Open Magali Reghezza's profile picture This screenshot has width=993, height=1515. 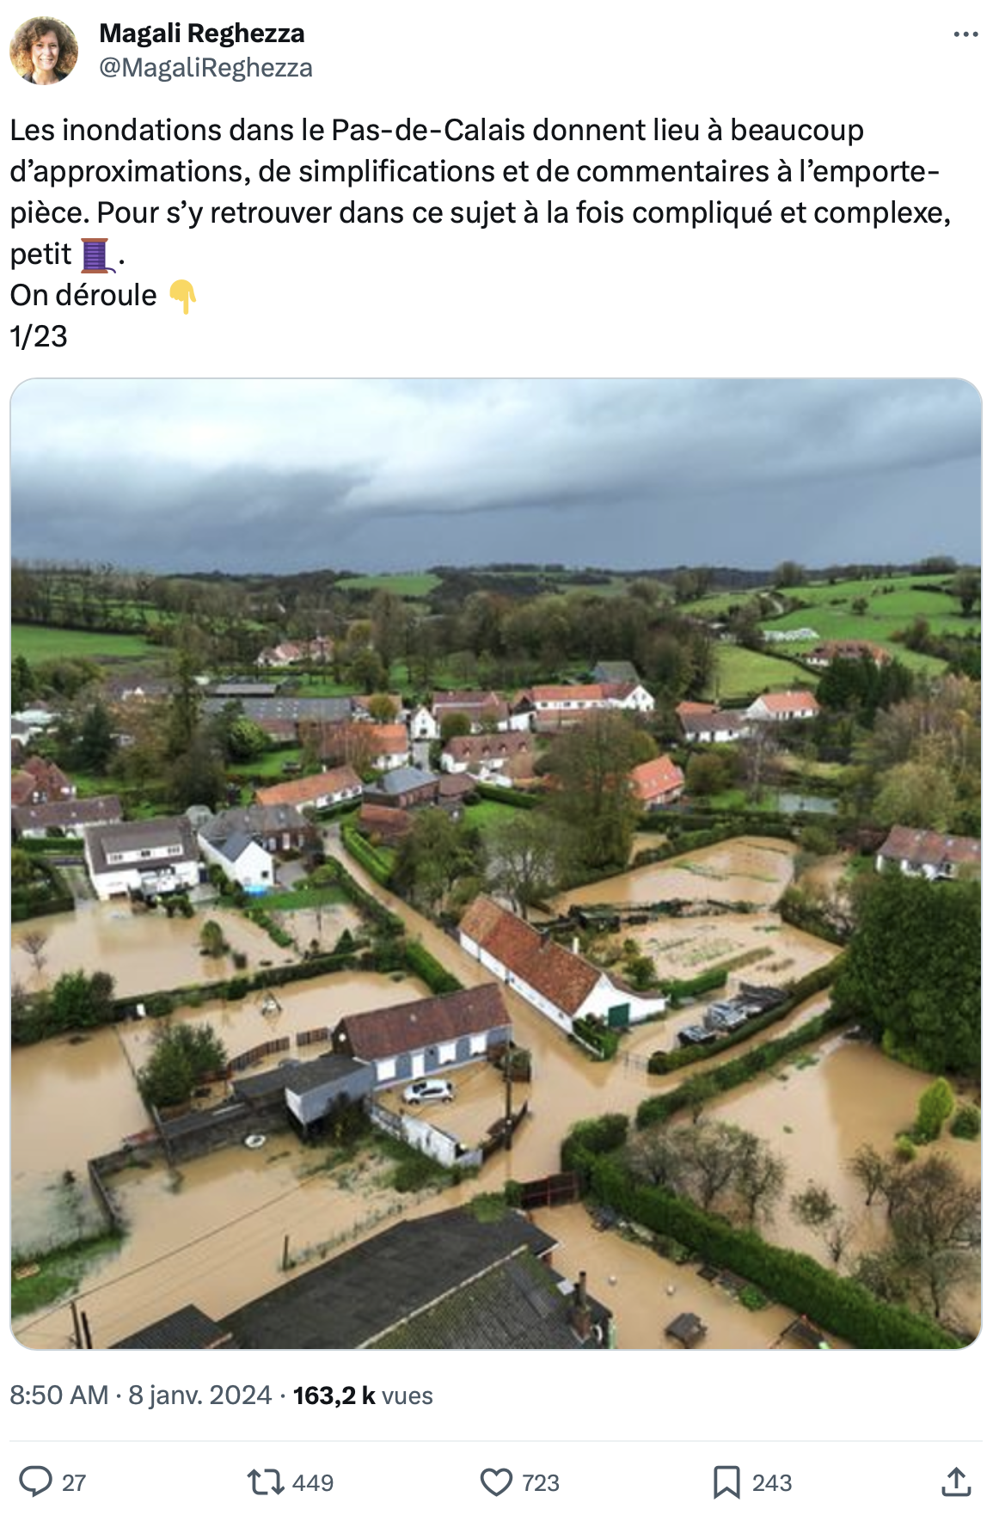pos(44,51)
